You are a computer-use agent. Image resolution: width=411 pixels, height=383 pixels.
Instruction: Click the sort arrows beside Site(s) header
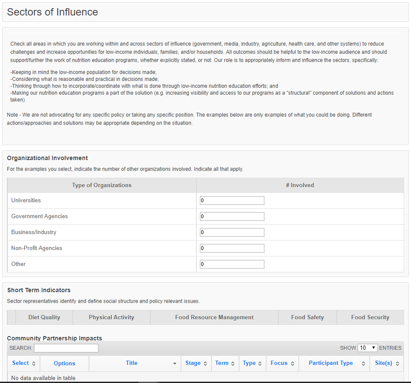(x=397, y=364)
